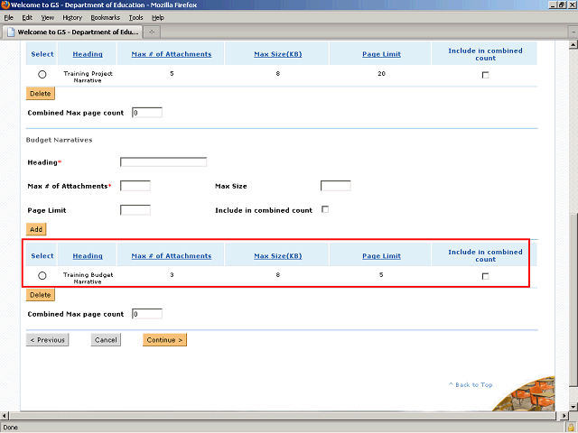
Task: Open the tab list dropdown at the tab bar's end
Action: click(x=573, y=32)
